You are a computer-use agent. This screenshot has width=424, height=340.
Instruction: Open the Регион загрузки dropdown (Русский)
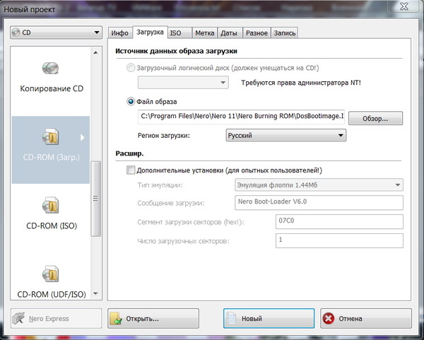(285, 135)
